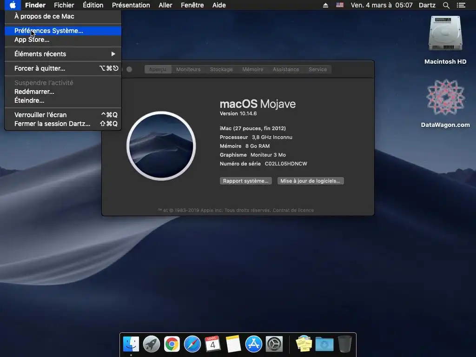Open the Édition menu
The height and width of the screenshot is (357, 476).
[x=93, y=5]
